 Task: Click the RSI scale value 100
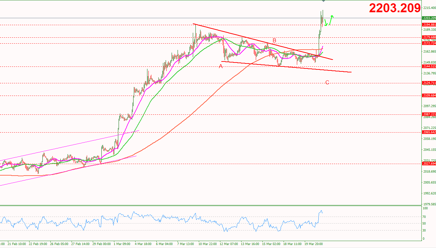[425, 209]
